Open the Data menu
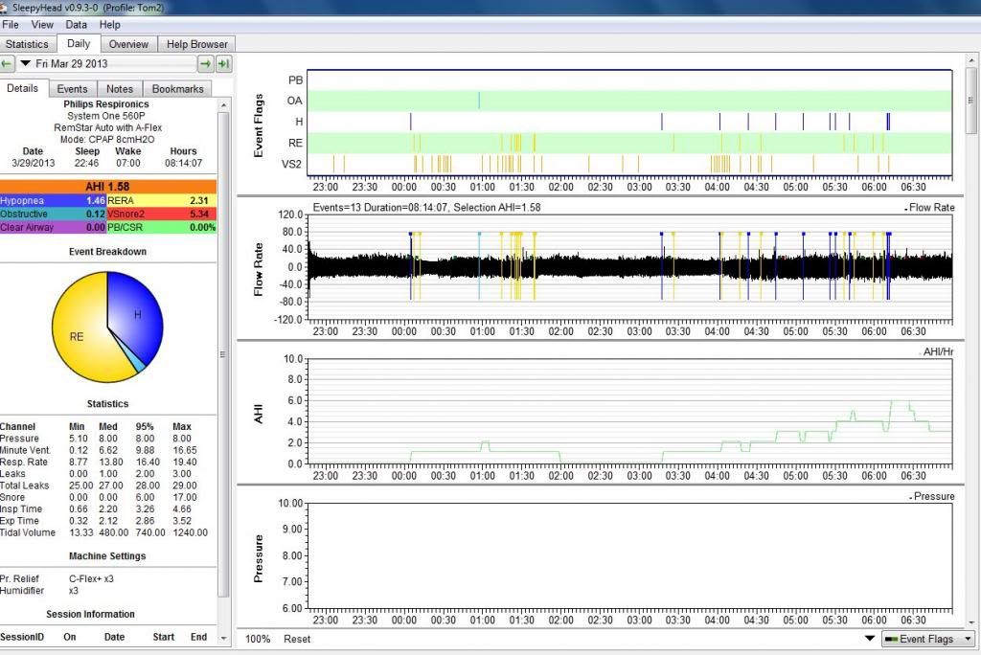The height and width of the screenshot is (655, 981). point(76,24)
